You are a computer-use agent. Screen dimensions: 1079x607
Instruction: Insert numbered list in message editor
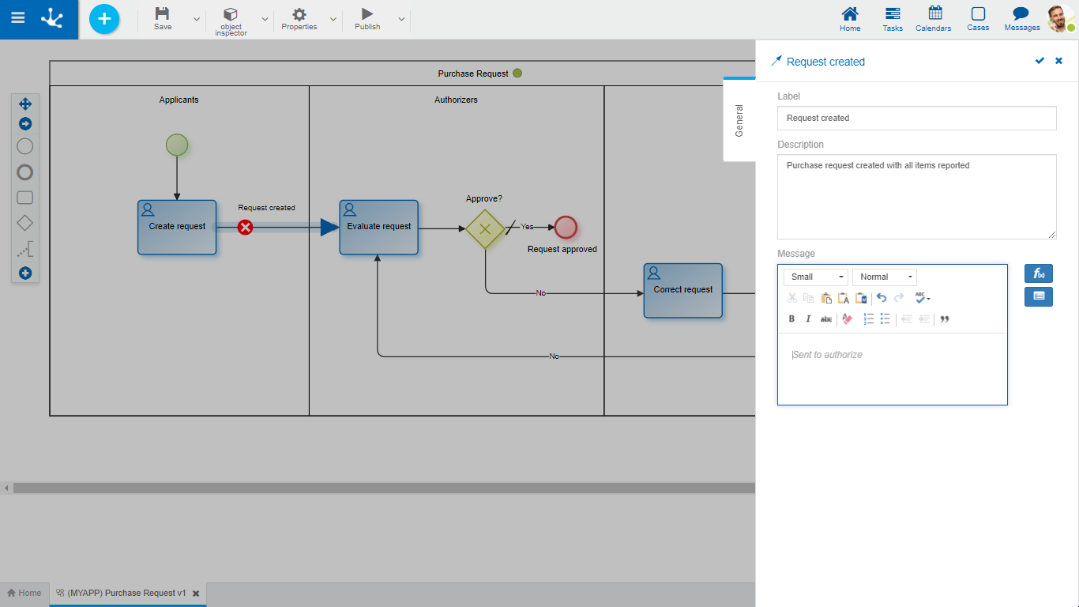(x=868, y=319)
